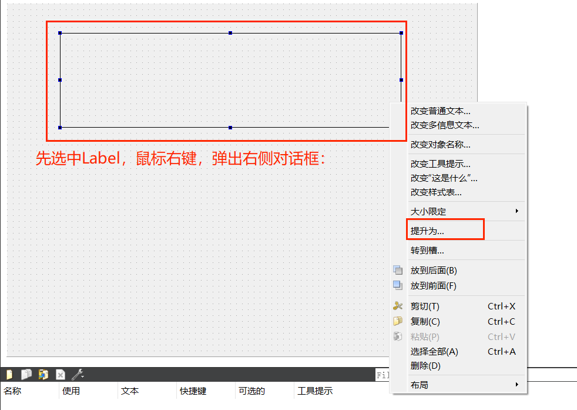Click the 名称 column header

coord(29,391)
